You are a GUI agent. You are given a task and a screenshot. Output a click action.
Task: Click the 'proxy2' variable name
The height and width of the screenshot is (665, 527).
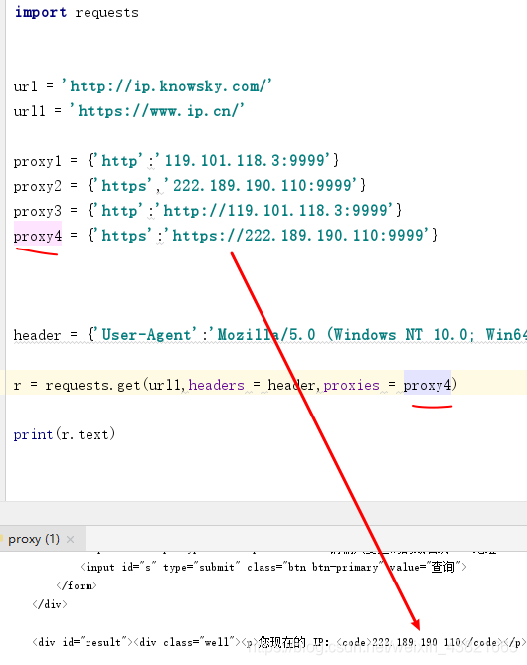[x=38, y=186]
